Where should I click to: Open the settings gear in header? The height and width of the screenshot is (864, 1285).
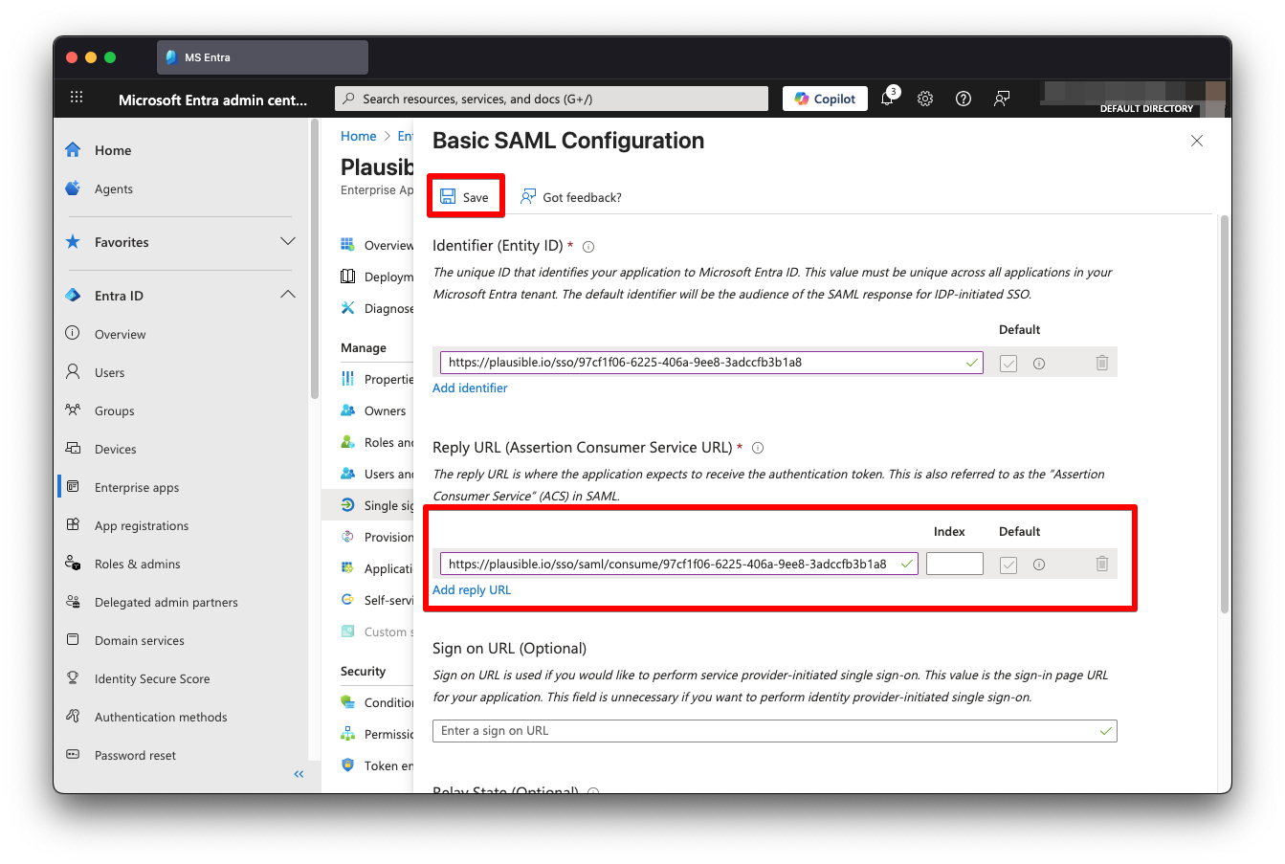click(x=925, y=99)
